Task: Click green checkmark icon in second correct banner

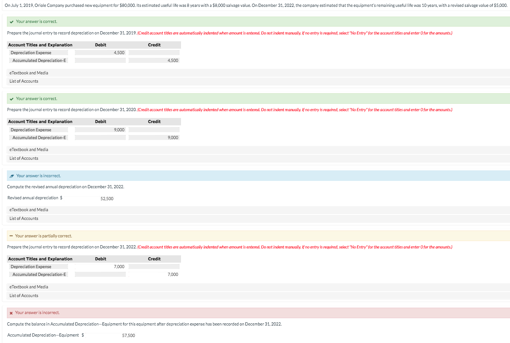Action: [x=11, y=99]
